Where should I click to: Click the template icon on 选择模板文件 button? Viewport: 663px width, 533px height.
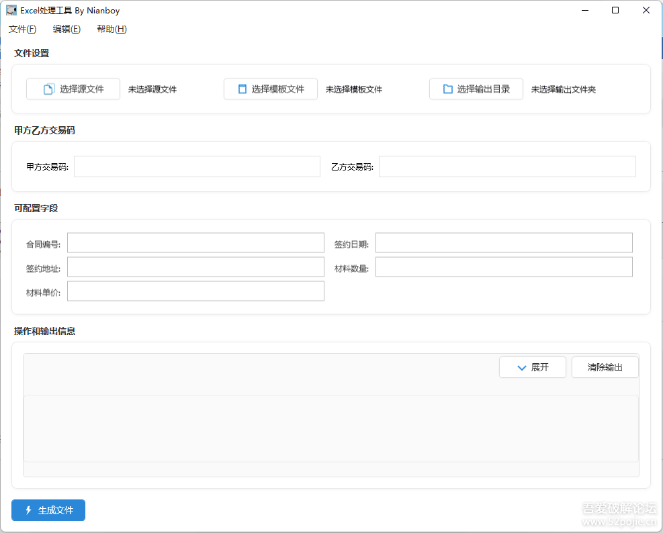(x=242, y=89)
